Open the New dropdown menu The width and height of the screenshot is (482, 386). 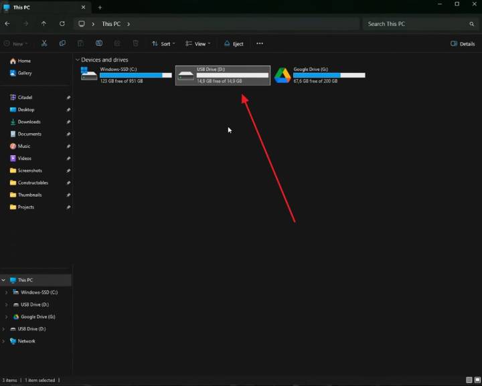click(16, 43)
